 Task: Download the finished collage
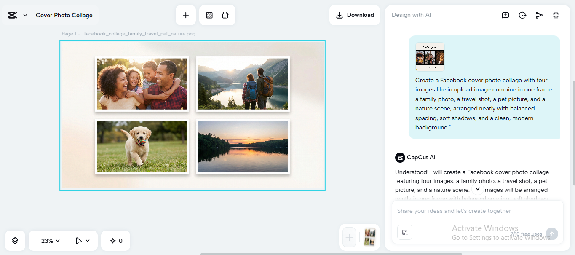[354, 15]
